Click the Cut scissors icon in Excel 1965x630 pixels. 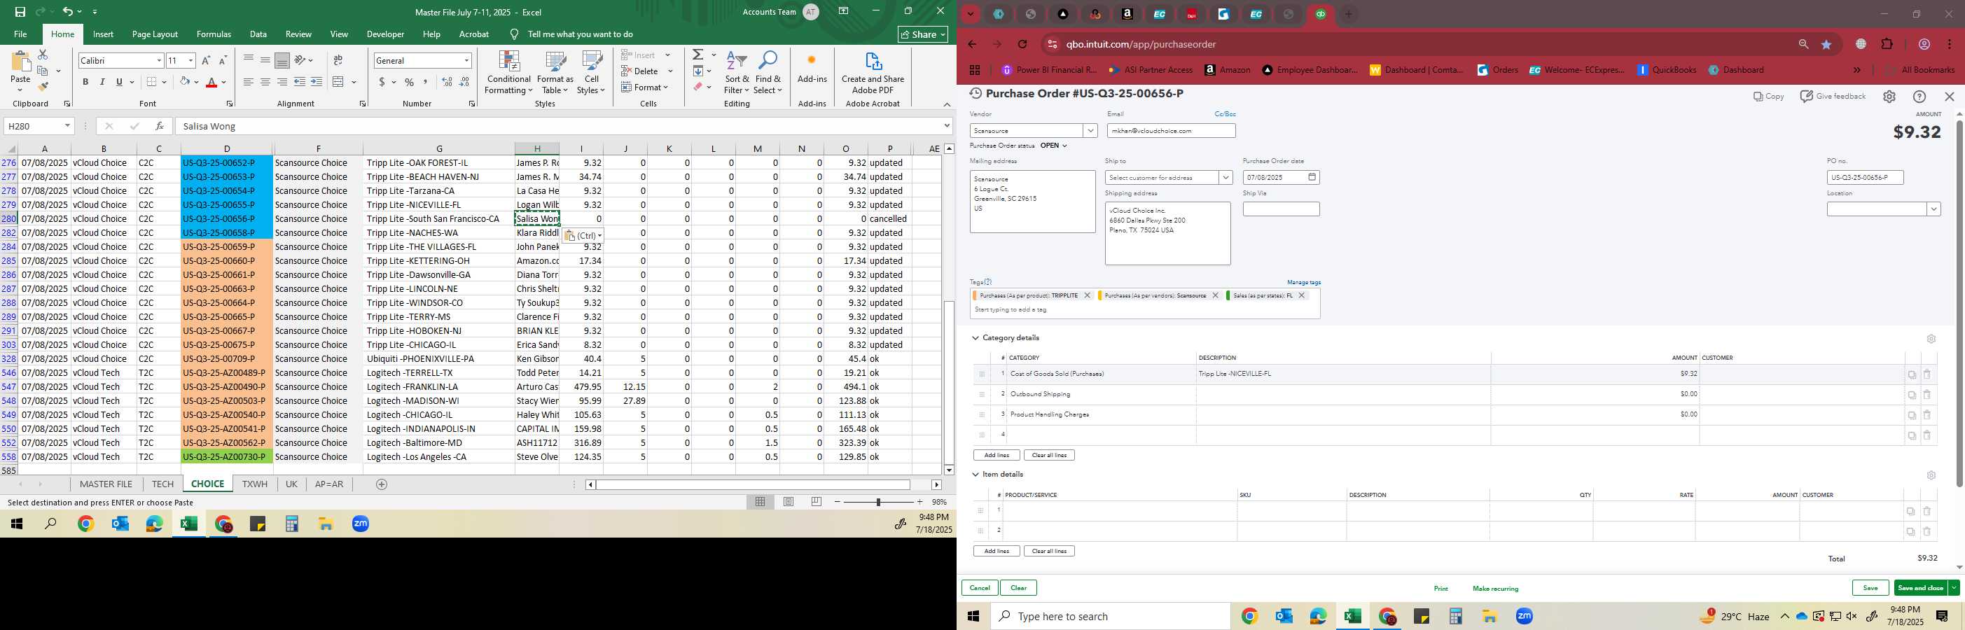coord(43,55)
